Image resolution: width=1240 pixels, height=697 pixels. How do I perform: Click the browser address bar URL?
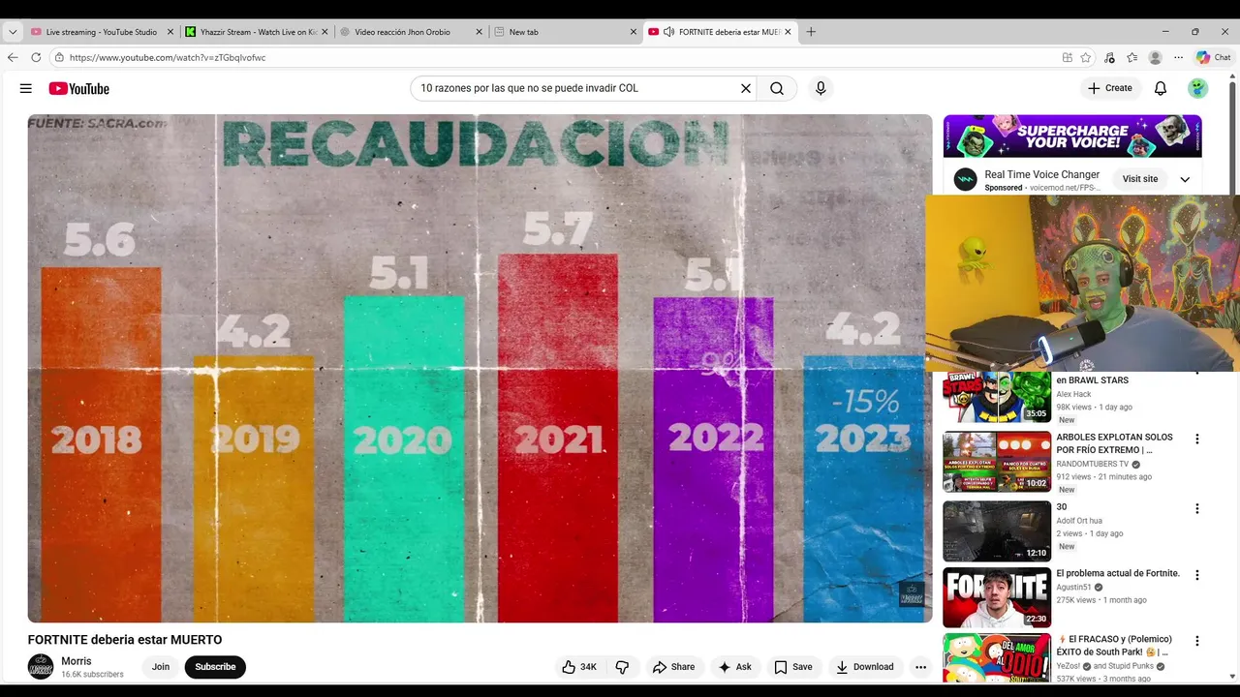coord(168,57)
